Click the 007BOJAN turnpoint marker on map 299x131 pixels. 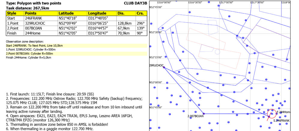click(x=204, y=114)
